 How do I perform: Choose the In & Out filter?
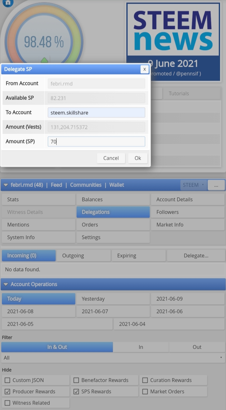coord(57,347)
